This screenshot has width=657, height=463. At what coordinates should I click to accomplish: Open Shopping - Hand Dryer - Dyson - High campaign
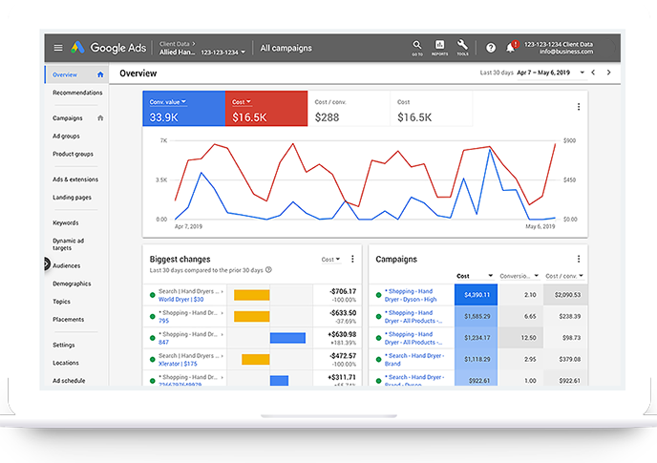411,295
